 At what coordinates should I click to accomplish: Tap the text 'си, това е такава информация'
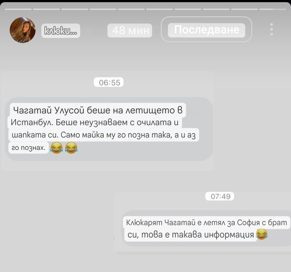[190, 235]
